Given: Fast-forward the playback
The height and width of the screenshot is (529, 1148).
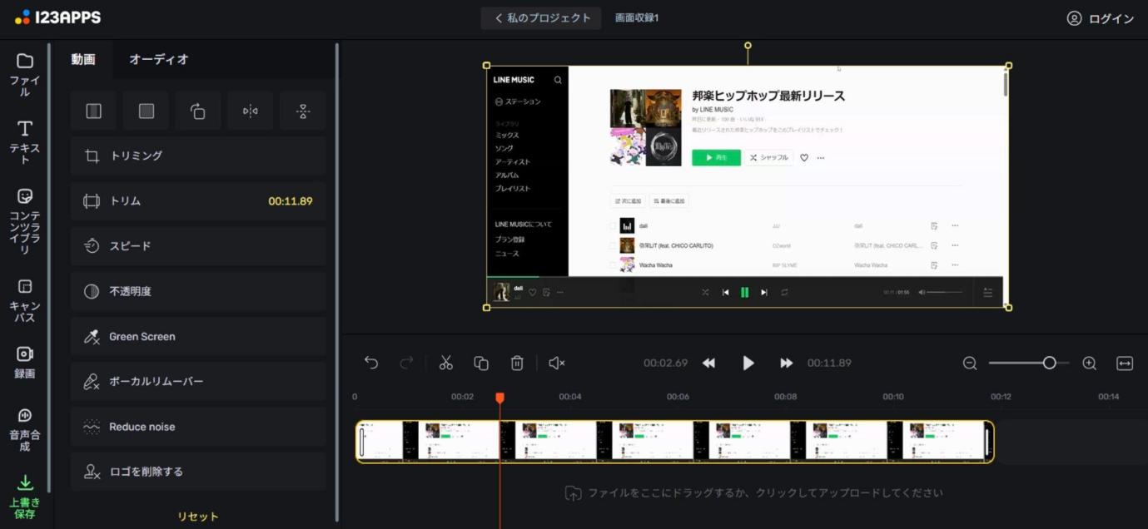Looking at the screenshot, I should pyautogui.click(x=786, y=363).
